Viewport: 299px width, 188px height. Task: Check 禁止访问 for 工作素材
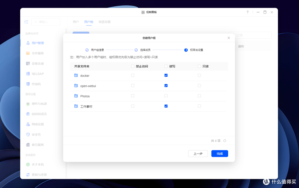tap(133, 106)
